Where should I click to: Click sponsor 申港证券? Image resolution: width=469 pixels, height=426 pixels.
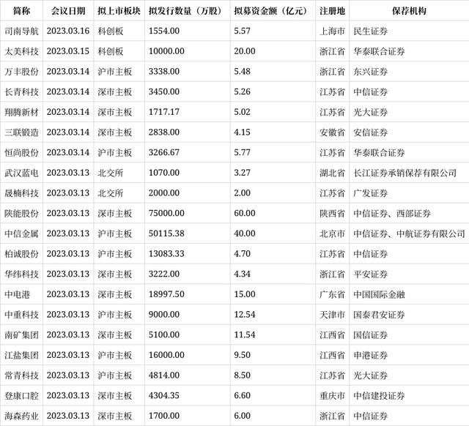click(x=371, y=355)
